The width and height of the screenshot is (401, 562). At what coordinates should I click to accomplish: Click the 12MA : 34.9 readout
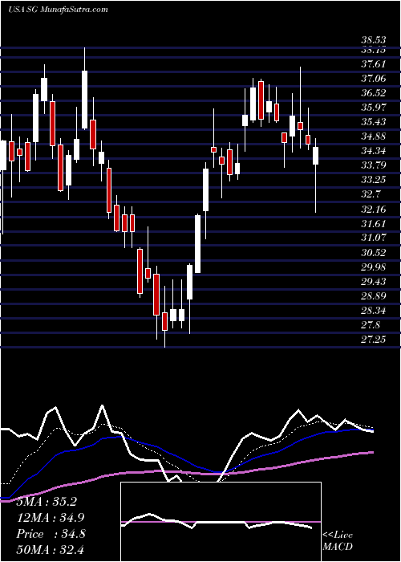51,518
